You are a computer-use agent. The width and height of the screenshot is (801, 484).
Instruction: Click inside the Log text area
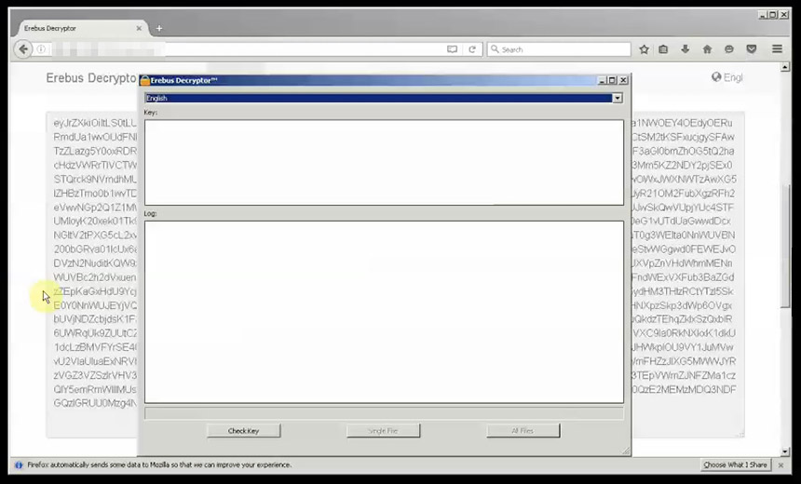click(x=384, y=312)
